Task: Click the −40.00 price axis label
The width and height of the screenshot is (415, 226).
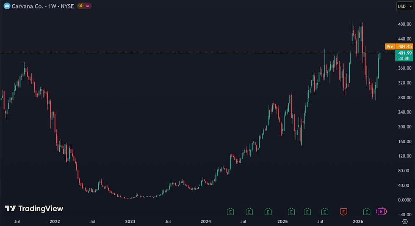Action: point(405,215)
